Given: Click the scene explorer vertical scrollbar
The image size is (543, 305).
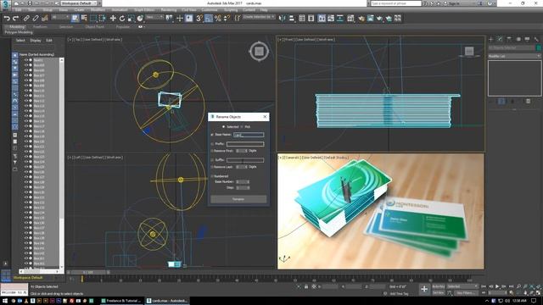Looking at the screenshot, I should pyautogui.click(x=62, y=164).
